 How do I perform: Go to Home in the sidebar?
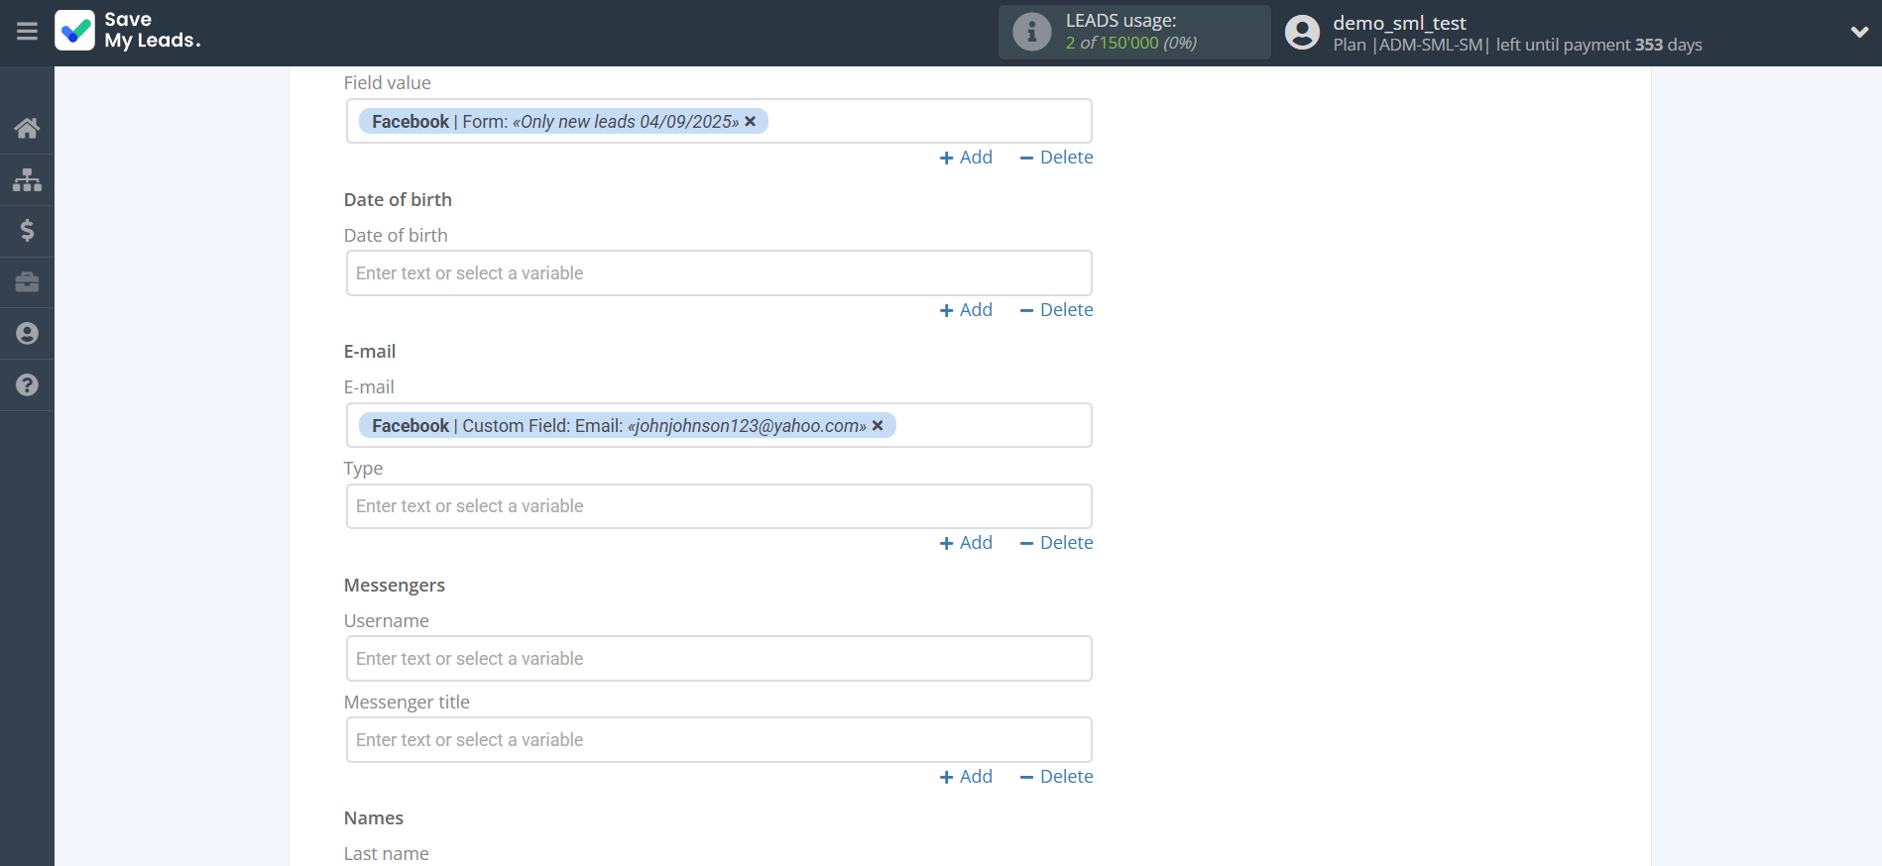[27, 128]
